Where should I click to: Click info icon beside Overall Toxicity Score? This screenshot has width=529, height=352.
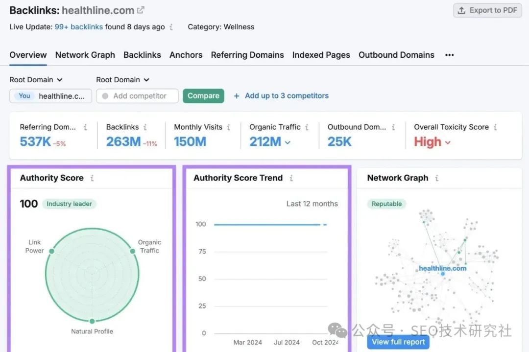[495, 127]
